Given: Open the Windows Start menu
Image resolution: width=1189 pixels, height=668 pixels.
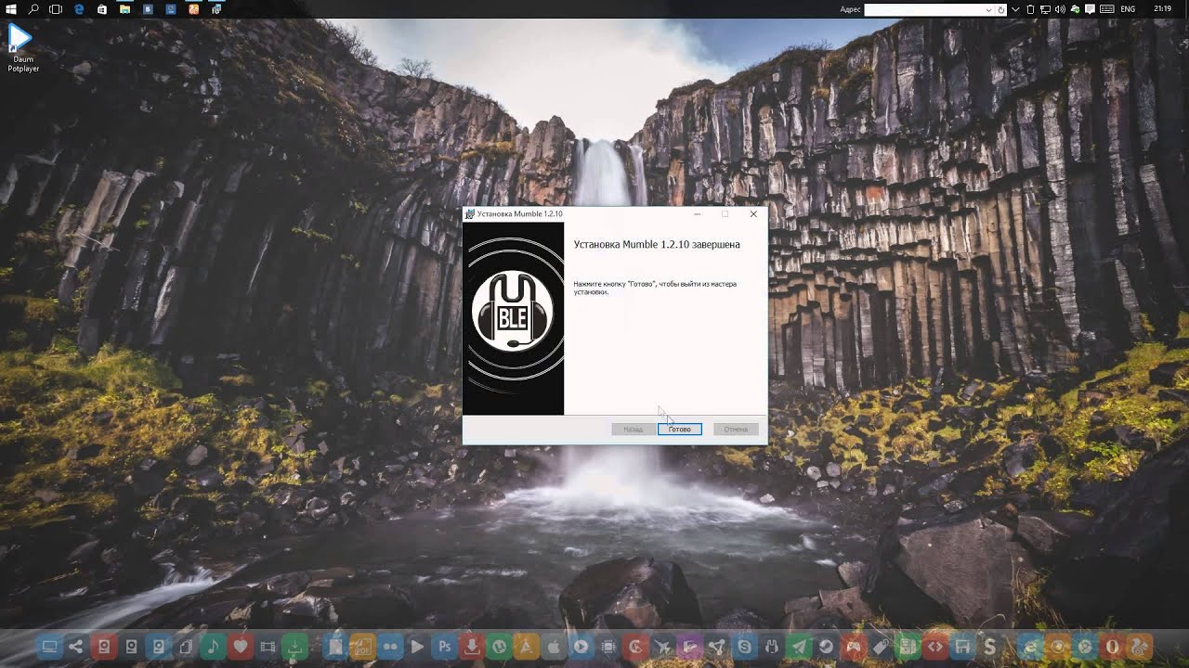Looking at the screenshot, I should (x=10, y=8).
